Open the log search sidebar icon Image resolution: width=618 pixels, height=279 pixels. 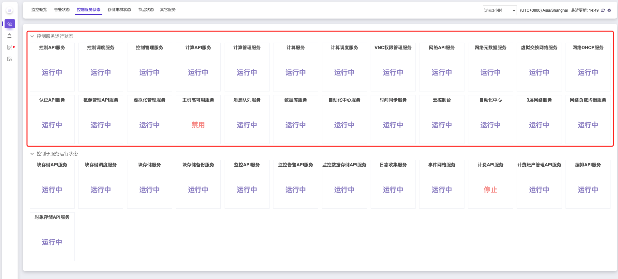coord(9,47)
